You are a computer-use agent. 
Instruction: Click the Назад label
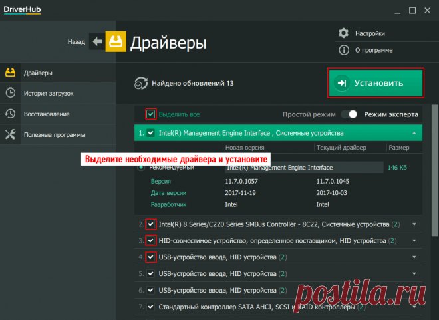pos(76,42)
